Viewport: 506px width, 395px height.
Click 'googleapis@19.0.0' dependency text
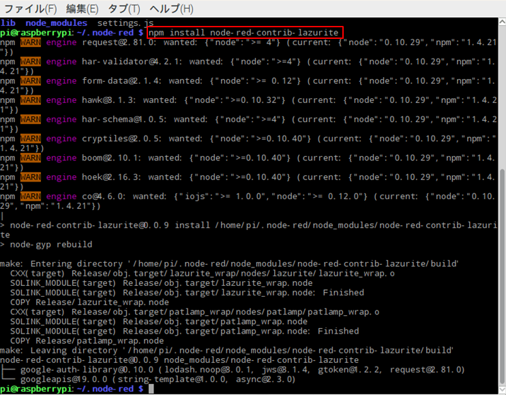point(63,379)
